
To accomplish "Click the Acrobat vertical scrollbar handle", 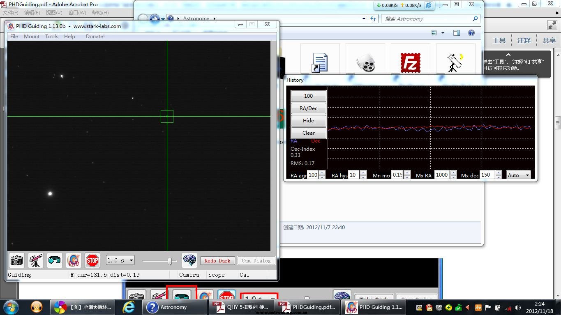I will pos(558,122).
